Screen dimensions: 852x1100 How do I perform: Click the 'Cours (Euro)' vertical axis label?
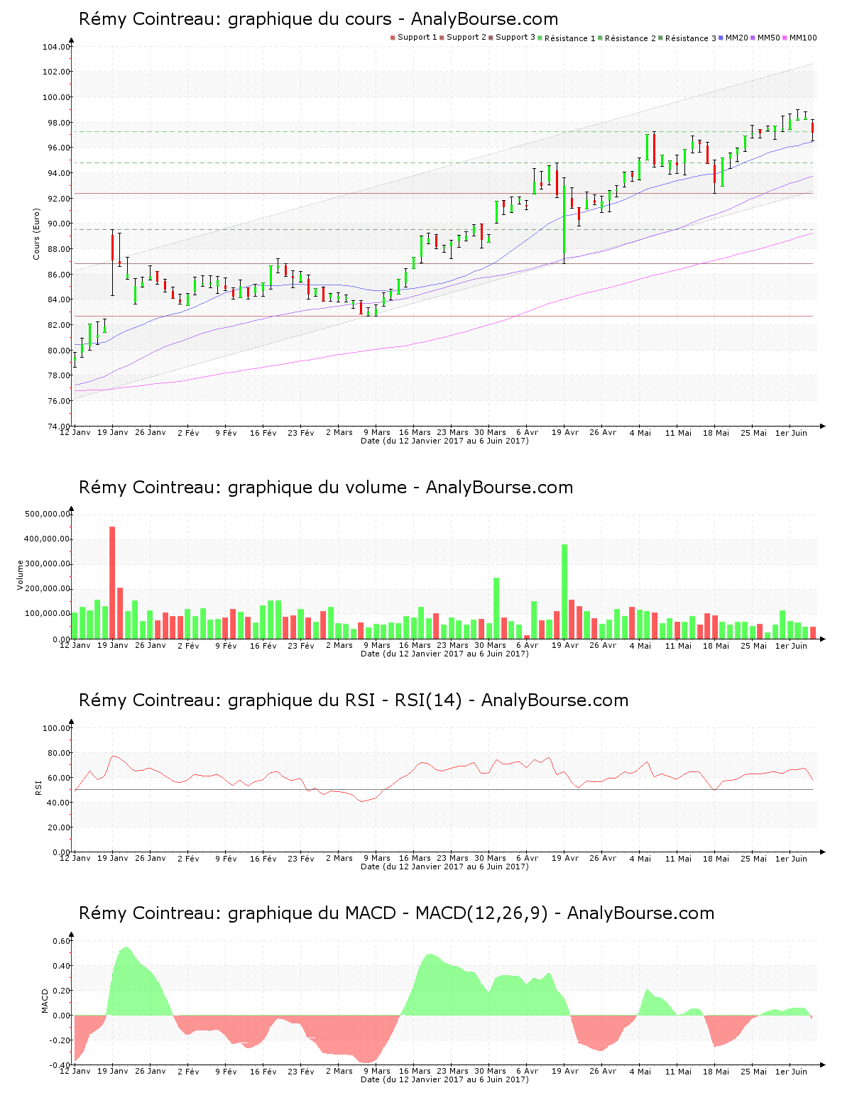(x=36, y=233)
